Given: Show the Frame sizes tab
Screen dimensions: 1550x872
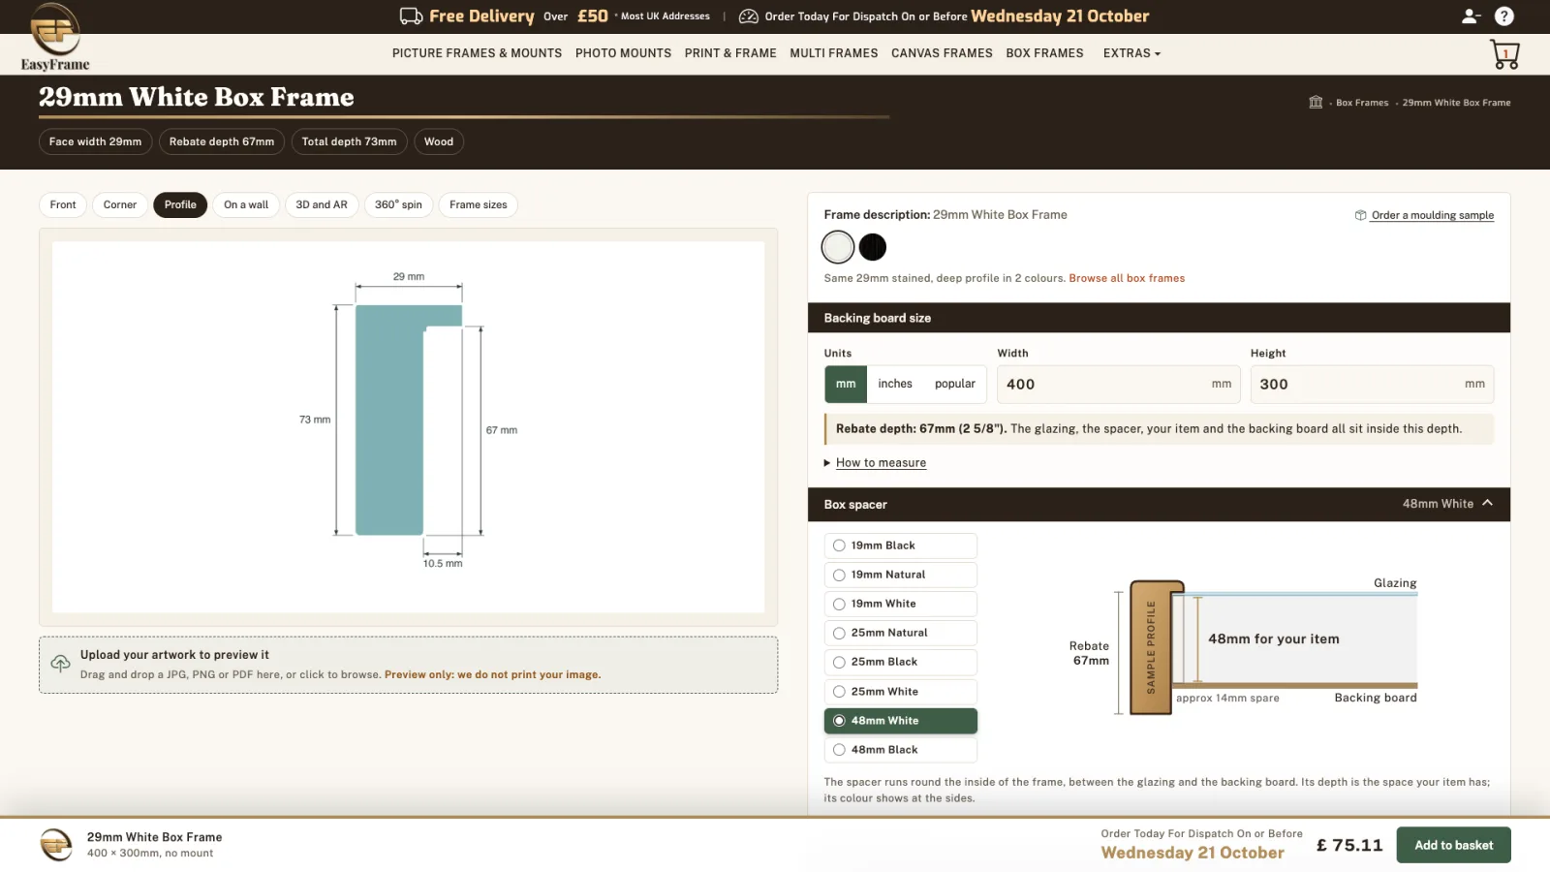Looking at the screenshot, I should 479,204.
